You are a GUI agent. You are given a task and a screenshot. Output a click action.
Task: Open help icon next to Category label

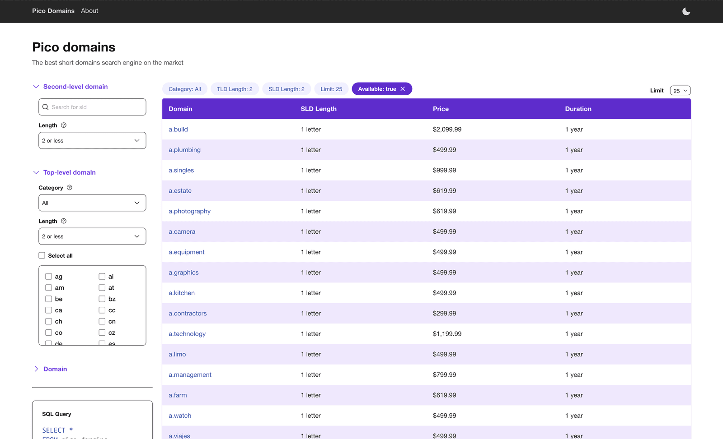70,187
